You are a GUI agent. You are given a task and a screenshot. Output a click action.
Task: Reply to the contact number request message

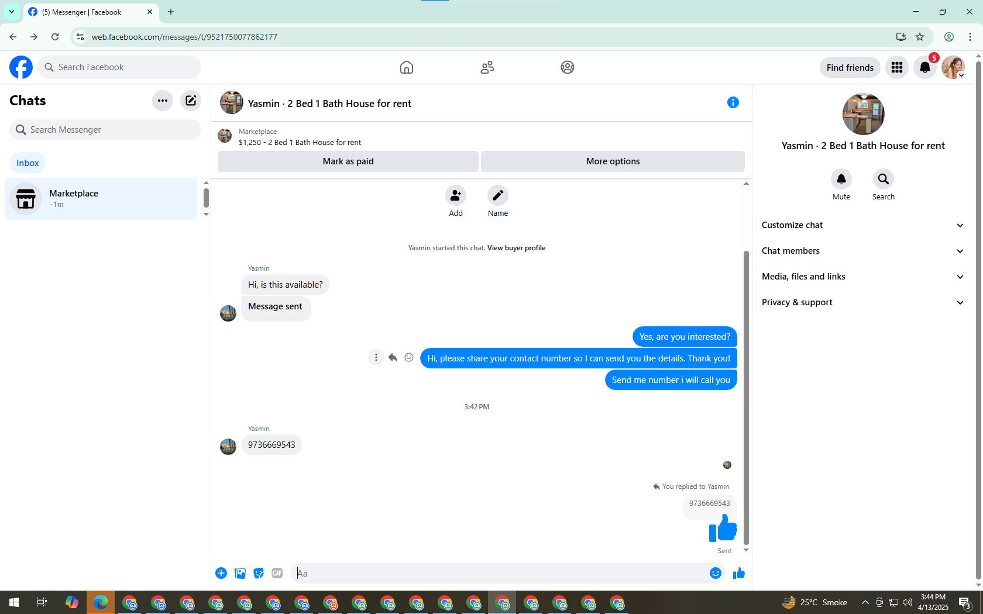pyautogui.click(x=393, y=357)
